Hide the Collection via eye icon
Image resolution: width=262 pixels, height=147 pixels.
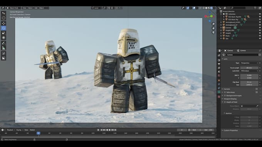pyautogui.click(x=260, y=14)
